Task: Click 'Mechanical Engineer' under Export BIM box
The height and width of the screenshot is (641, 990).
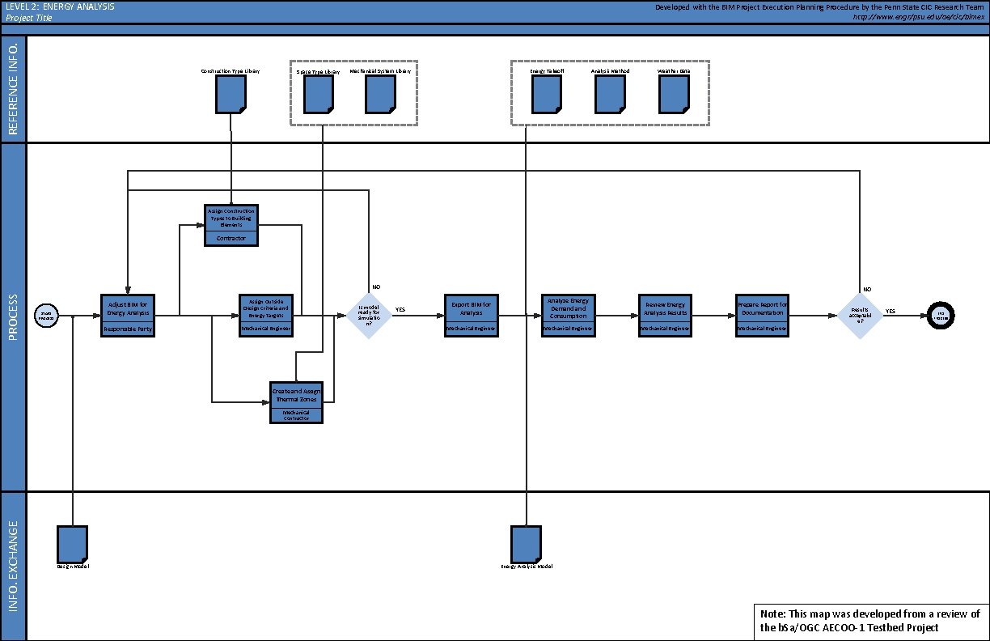Action: coord(472,329)
